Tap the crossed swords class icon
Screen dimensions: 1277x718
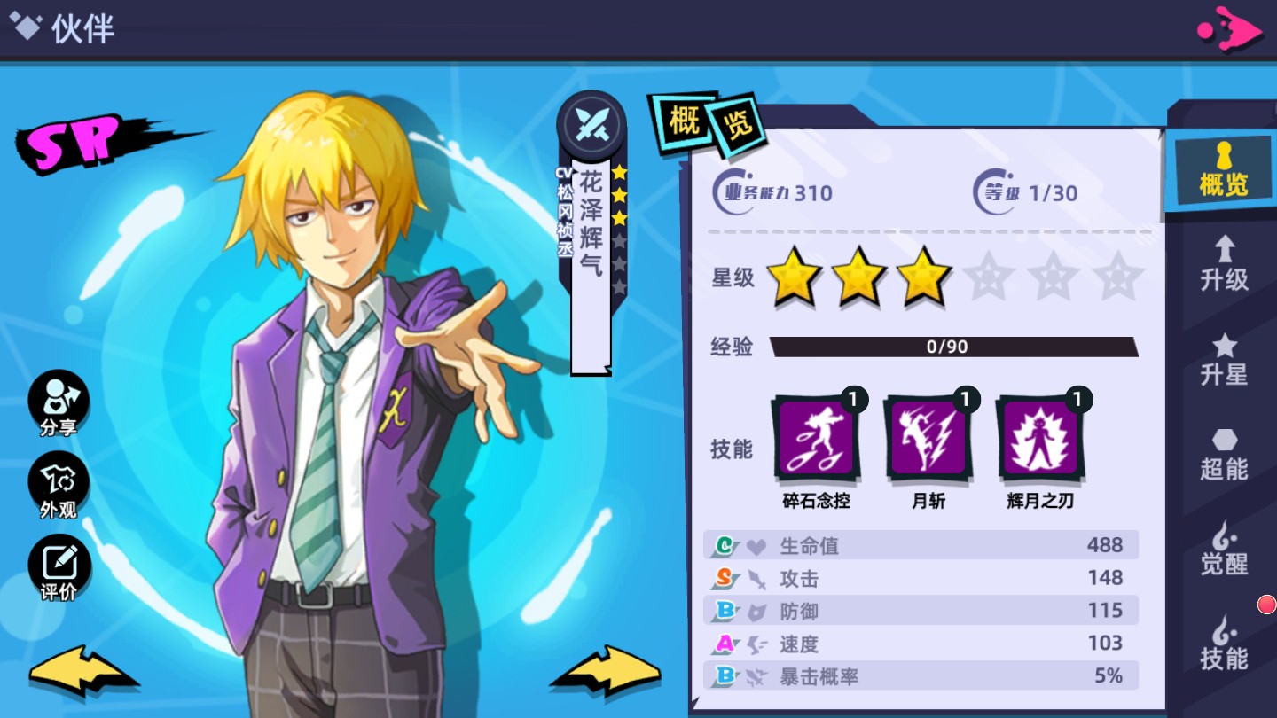591,126
